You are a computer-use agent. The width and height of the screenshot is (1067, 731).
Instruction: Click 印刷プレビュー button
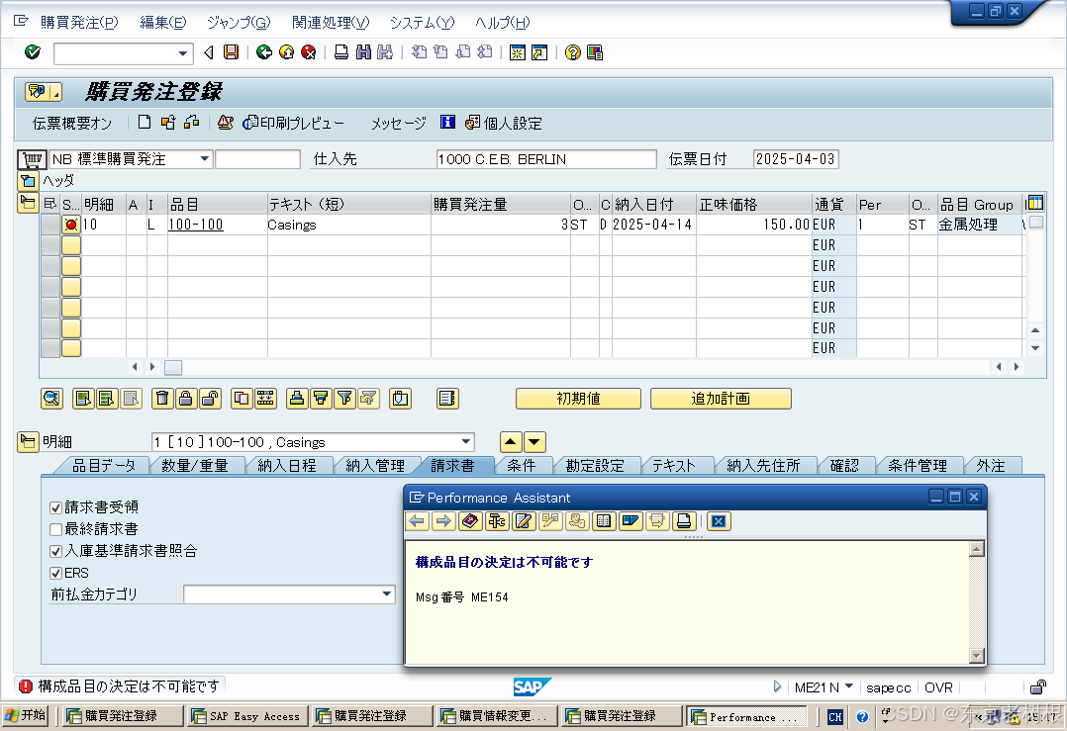pos(293,123)
